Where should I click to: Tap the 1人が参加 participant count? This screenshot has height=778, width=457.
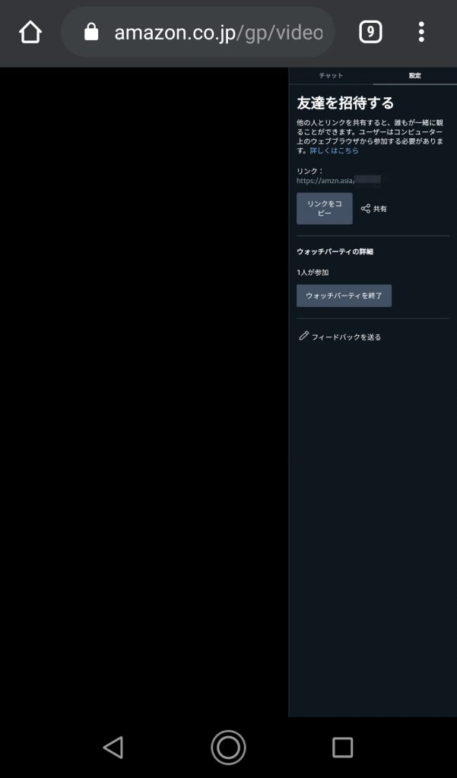(313, 273)
